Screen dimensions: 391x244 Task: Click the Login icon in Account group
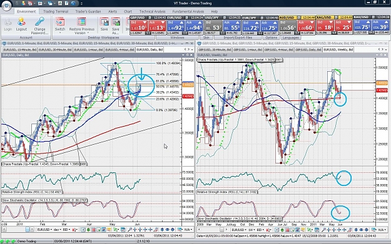[x=8, y=22]
